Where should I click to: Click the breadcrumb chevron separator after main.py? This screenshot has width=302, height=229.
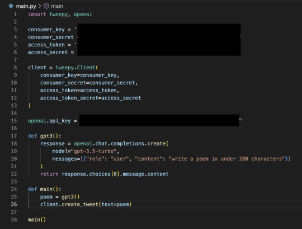pos(40,6)
